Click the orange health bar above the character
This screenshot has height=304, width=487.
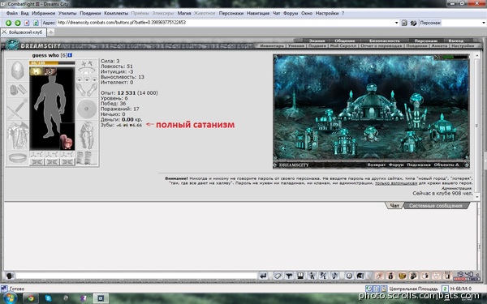pos(52,63)
